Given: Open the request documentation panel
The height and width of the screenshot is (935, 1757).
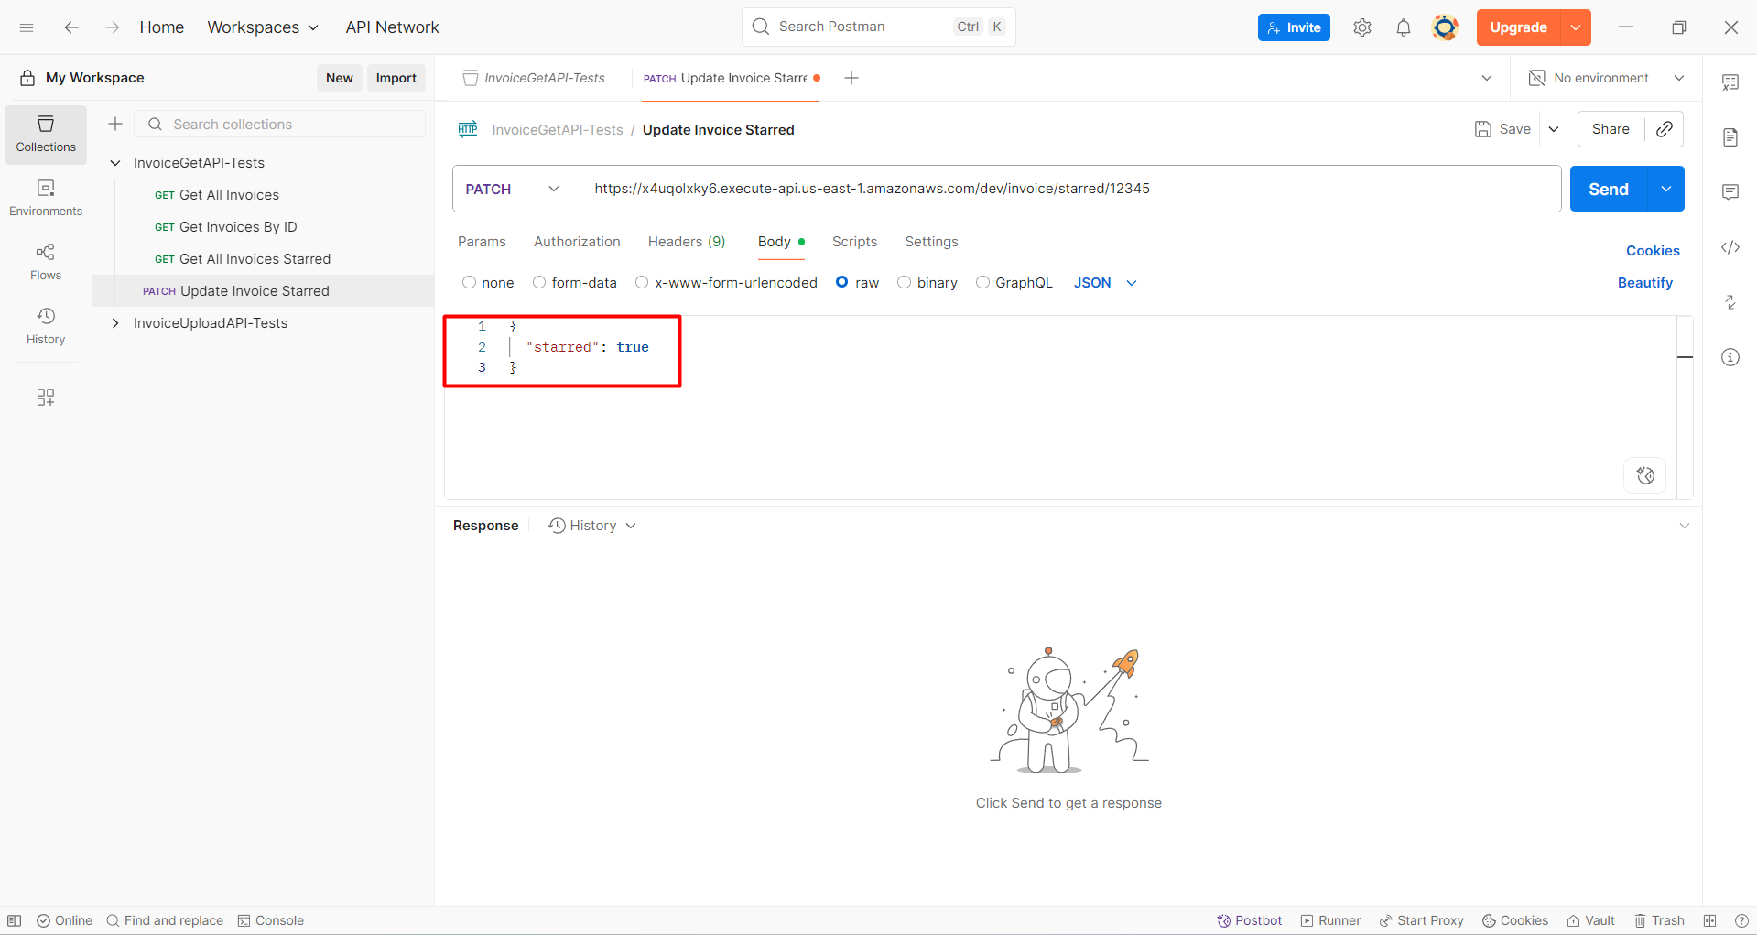Looking at the screenshot, I should tap(1730, 136).
